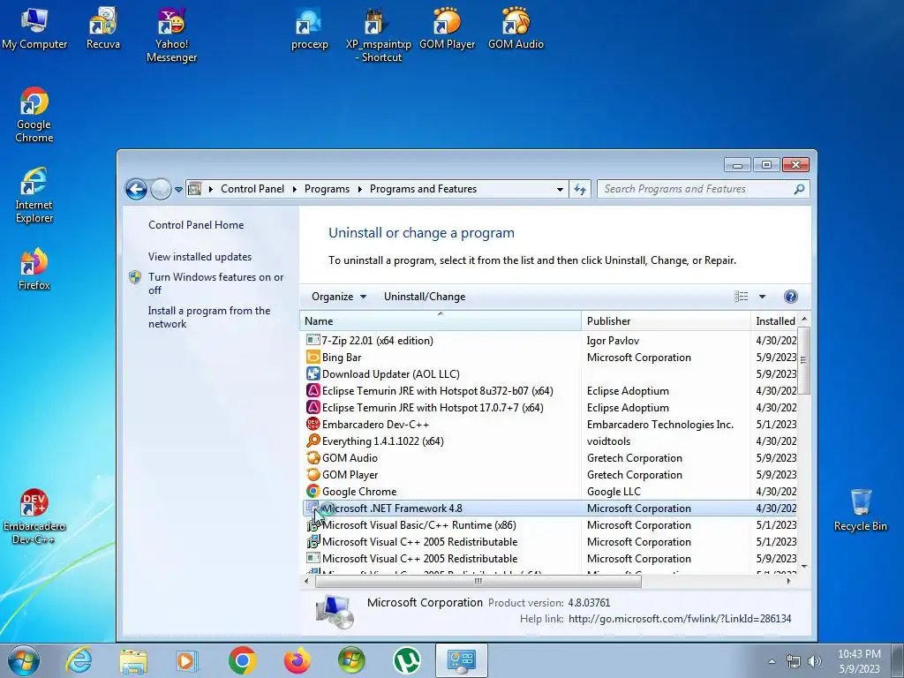Screen dimensions: 904x678
Task: Select the Internet Explorer desktop icon
Action: 34,195
